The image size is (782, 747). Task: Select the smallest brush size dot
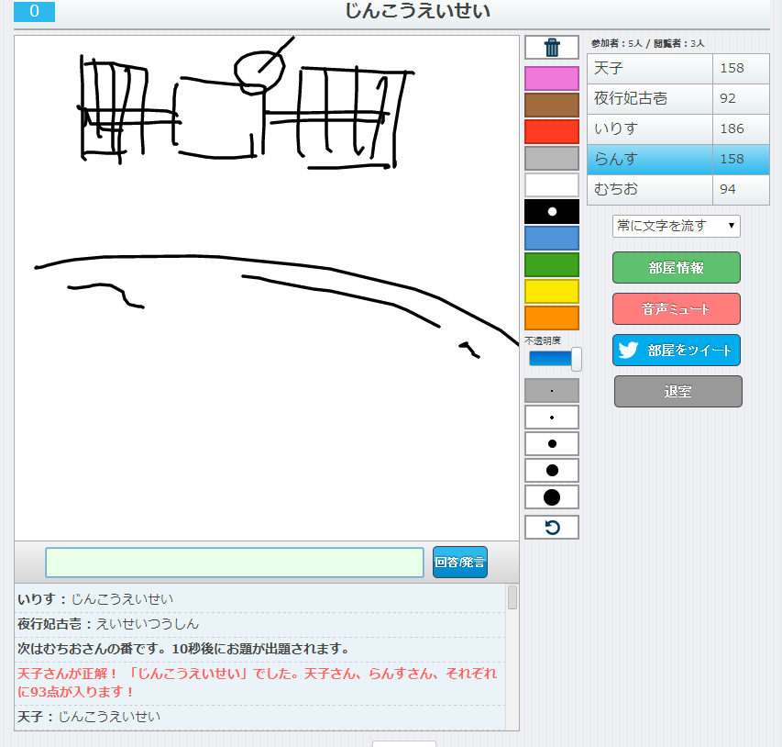tap(552, 391)
